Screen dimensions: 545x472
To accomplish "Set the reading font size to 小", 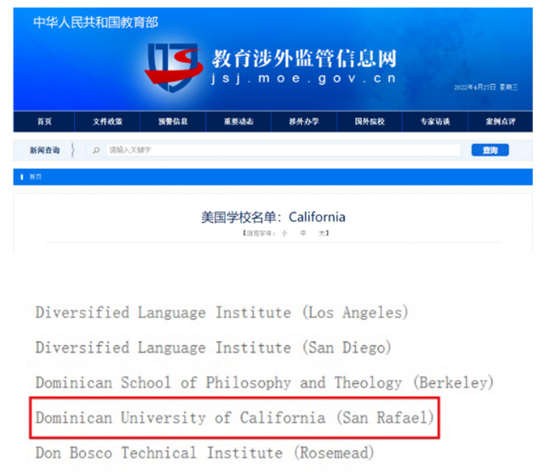I will pyautogui.click(x=284, y=233).
